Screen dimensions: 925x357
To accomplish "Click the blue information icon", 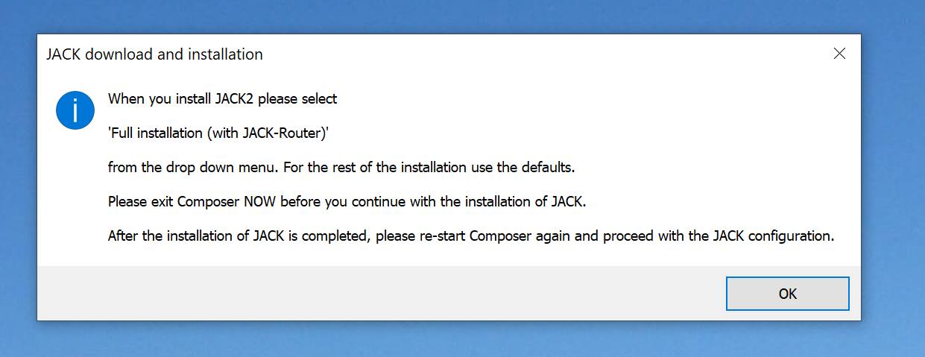I will (75, 111).
